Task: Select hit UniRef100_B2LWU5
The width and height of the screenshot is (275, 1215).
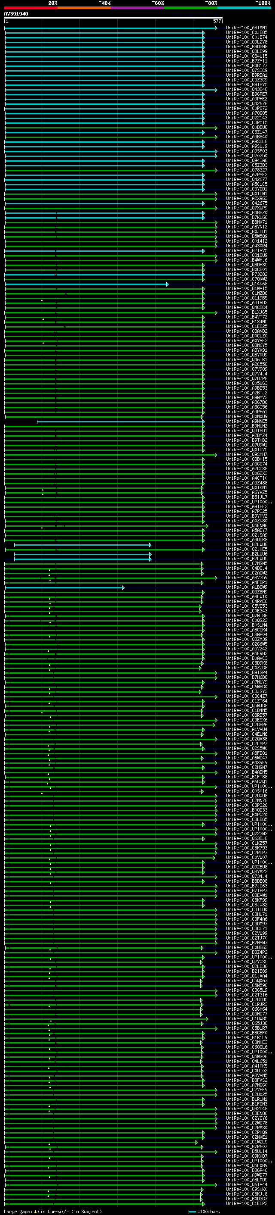Action: [x=246, y=559]
